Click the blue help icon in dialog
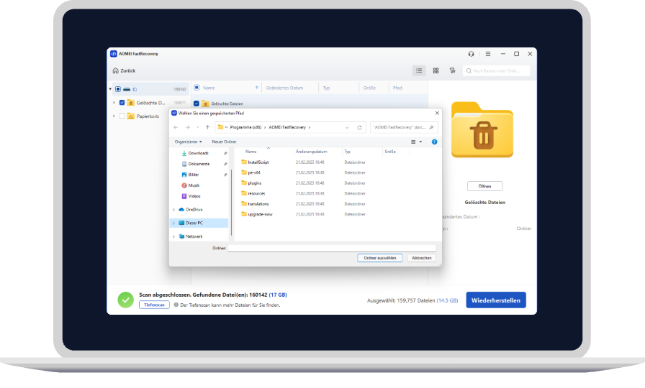645x388 pixels. (434, 142)
